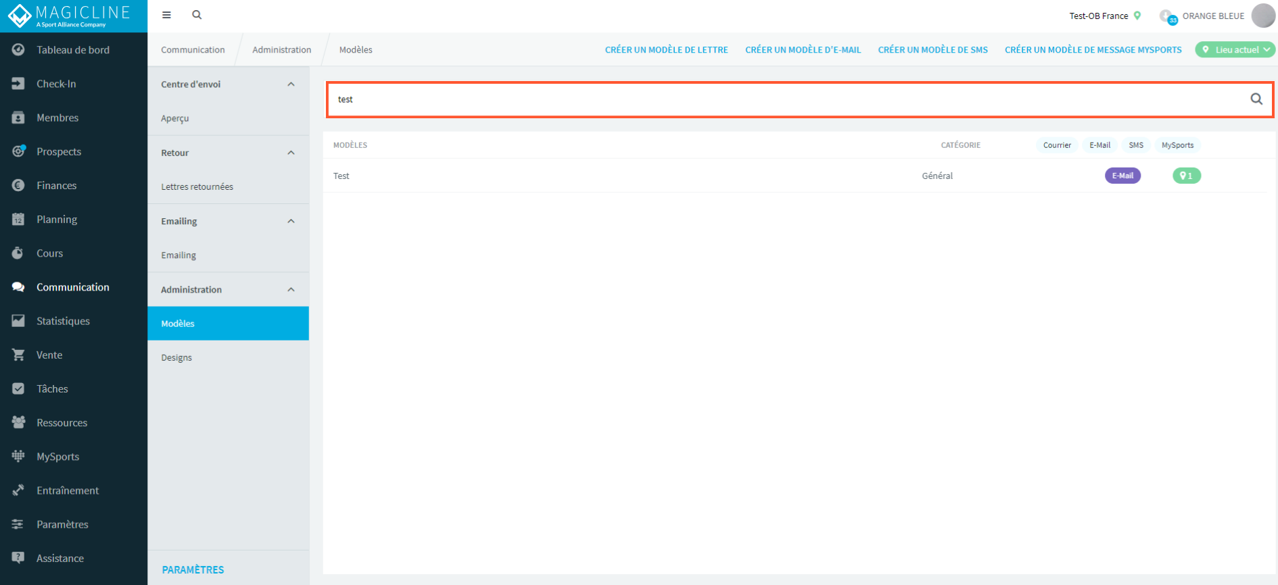The image size is (1278, 585).
Task: Click the Planning calendar icon
Action: coord(18,219)
